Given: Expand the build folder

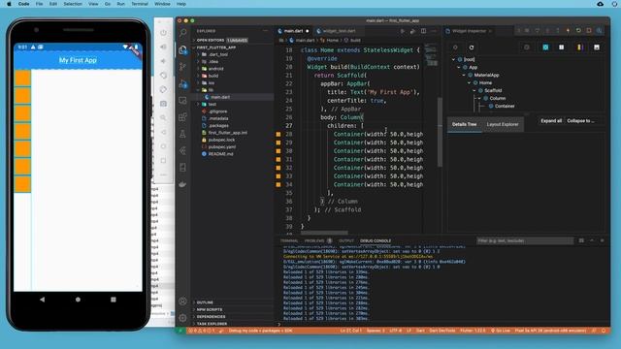Looking at the screenshot, I should [213, 76].
